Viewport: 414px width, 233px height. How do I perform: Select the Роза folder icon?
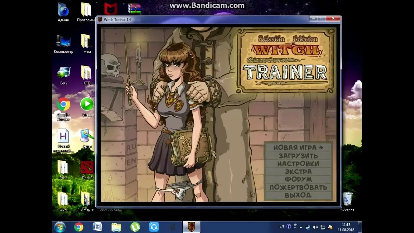63,170
